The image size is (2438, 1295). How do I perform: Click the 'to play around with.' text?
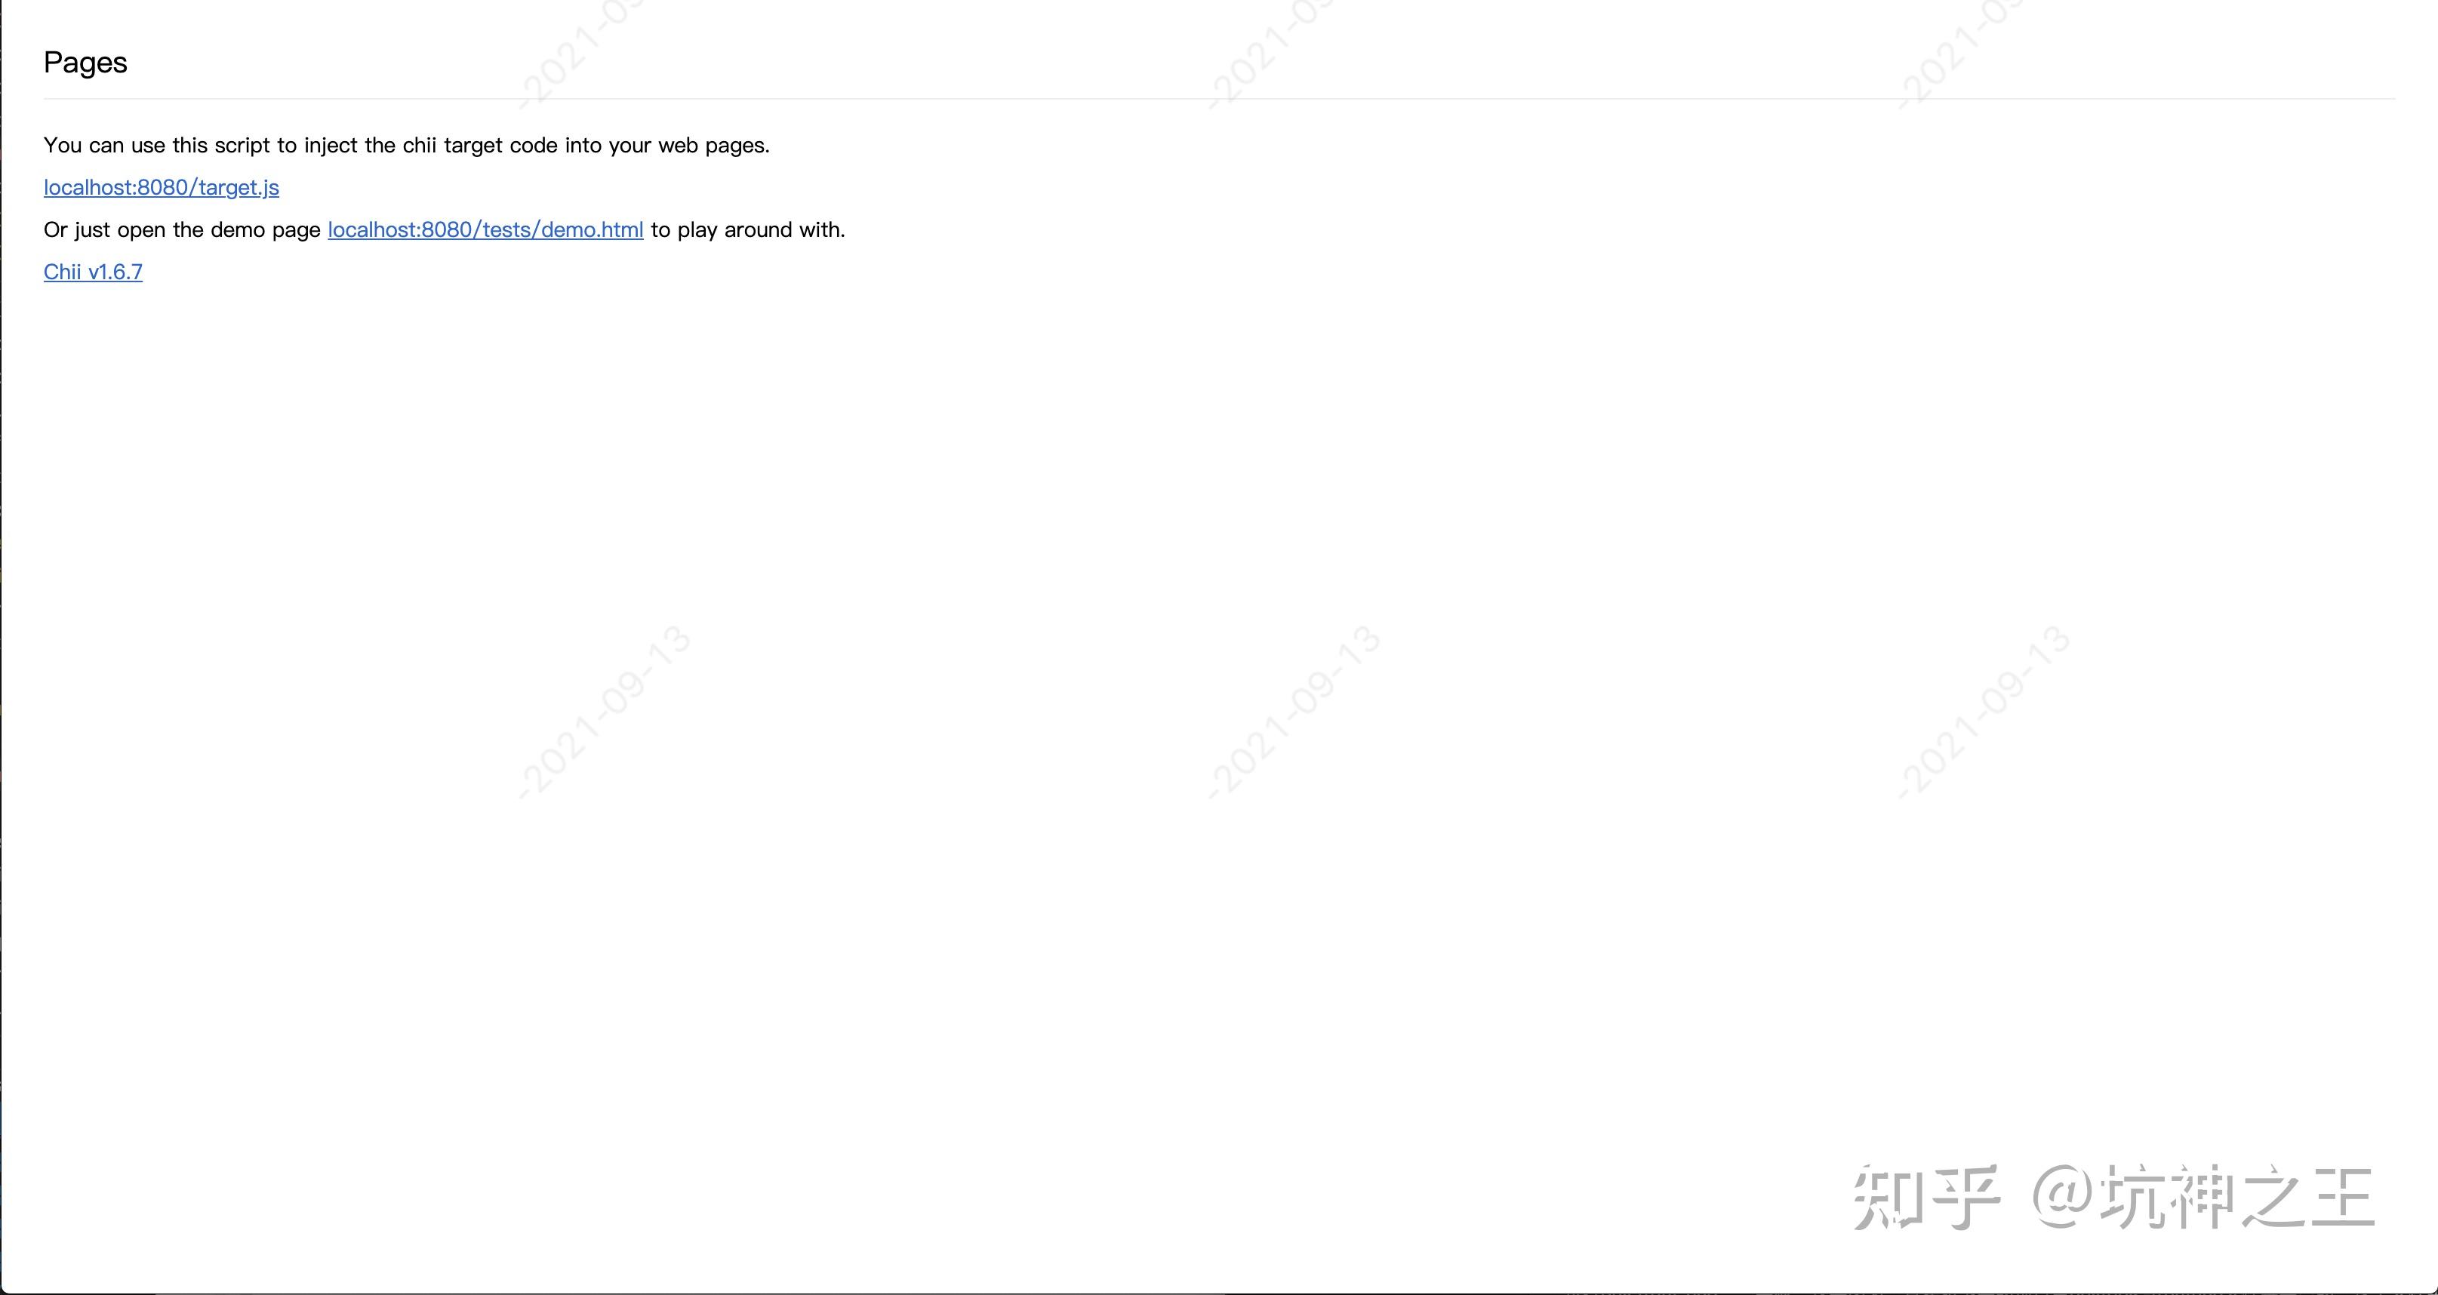pyautogui.click(x=748, y=230)
